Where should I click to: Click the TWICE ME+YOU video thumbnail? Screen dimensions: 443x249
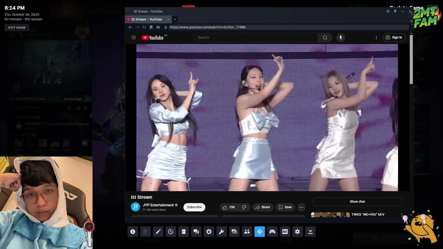click(x=330, y=215)
